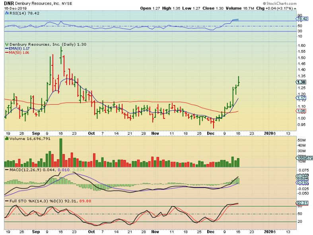Click the Sep label on the bottom stochastic axis
This screenshot has width=313, height=235.
pyautogui.click(x=36, y=232)
